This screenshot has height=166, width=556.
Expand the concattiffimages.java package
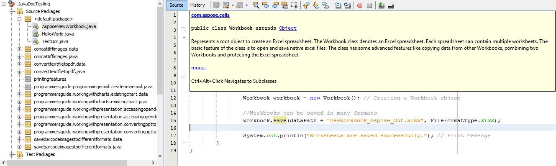(20, 56)
